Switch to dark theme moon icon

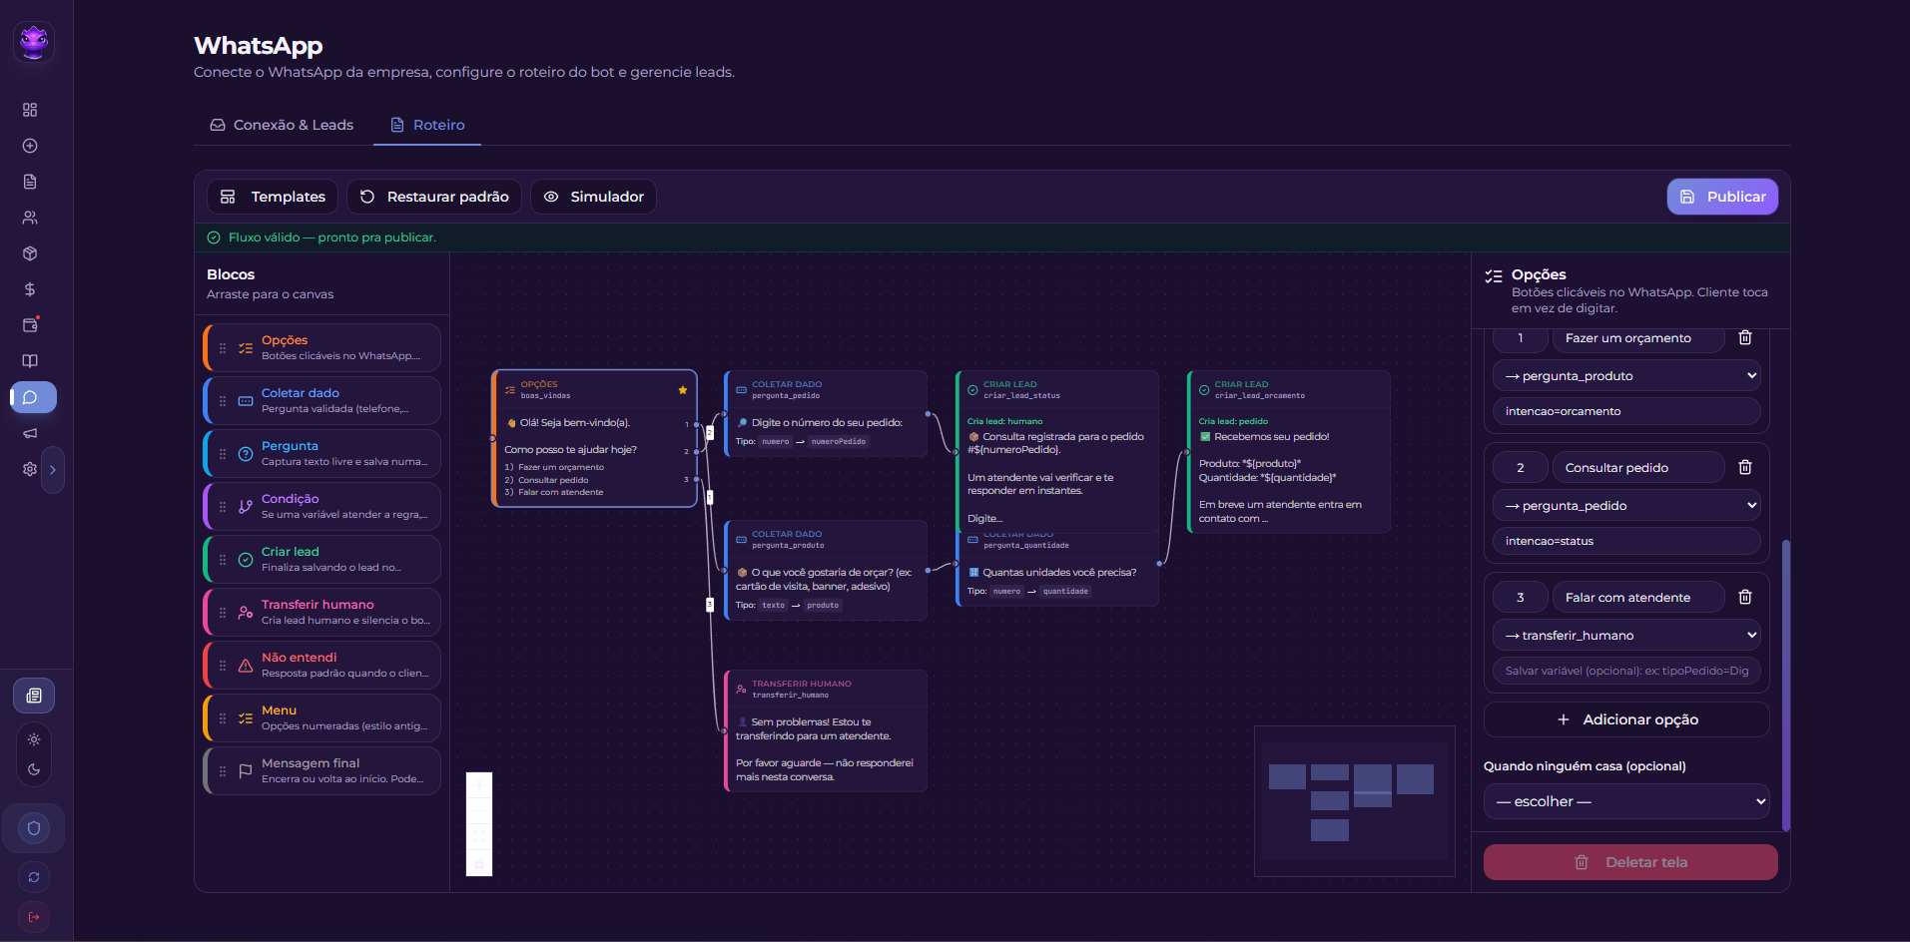pos(34,769)
